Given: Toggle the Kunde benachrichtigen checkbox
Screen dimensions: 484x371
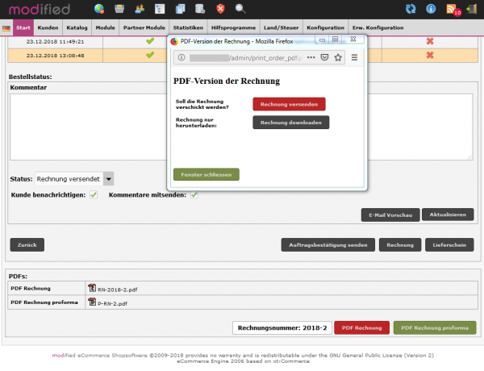Looking at the screenshot, I should (x=94, y=194).
